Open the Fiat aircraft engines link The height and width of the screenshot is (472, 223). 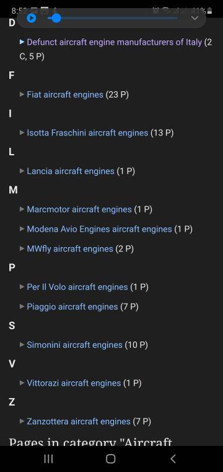[65, 94]
